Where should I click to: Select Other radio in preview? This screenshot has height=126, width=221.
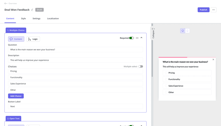pyautogui.click(x=166, y=92)
